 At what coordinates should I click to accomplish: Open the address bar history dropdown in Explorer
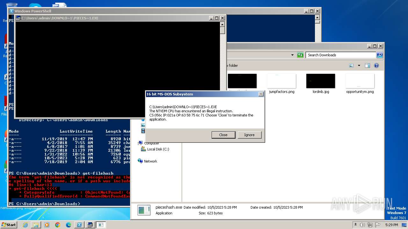coord(292,55)
